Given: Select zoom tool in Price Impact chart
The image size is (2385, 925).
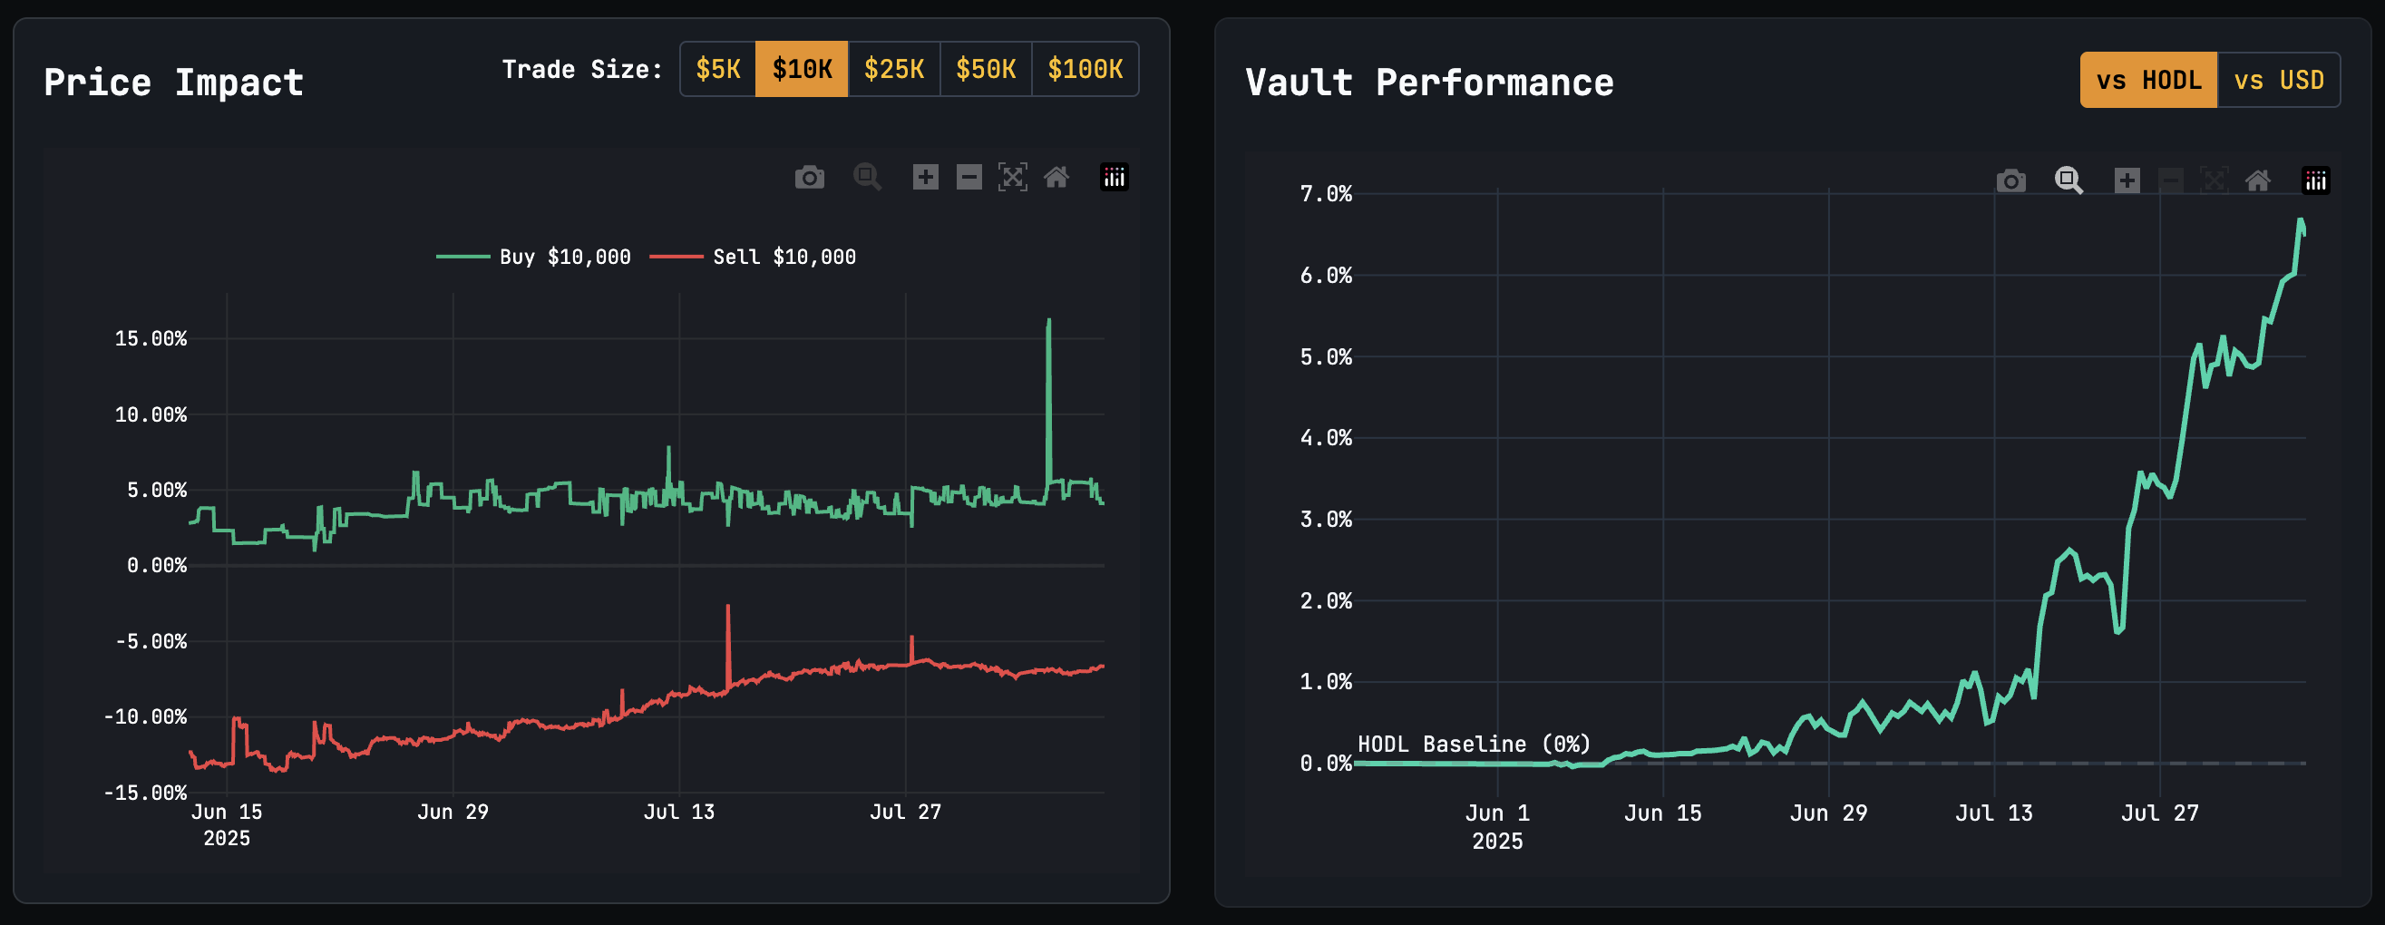Looking at the screenshot, I should (x=867, y=177).
